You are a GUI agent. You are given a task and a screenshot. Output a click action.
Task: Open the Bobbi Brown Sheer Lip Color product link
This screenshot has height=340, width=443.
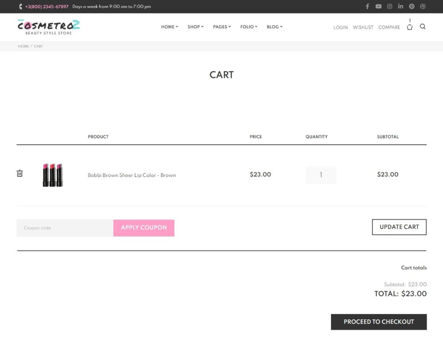click(x=132, y=175)
